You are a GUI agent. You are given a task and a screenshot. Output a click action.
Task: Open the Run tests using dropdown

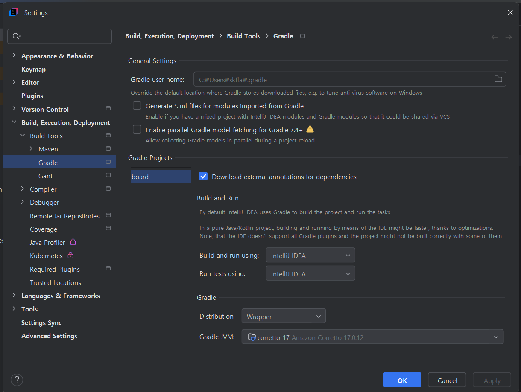tap(310, 273)
